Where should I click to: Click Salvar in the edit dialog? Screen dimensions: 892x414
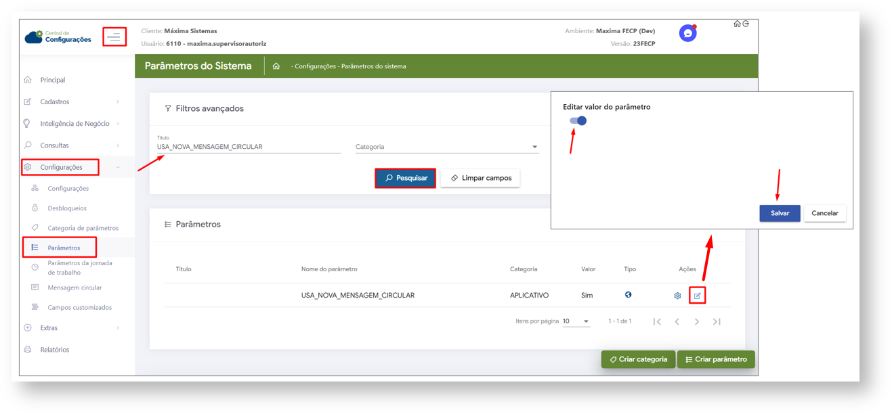pyautogui.click(x=780, y=213)
